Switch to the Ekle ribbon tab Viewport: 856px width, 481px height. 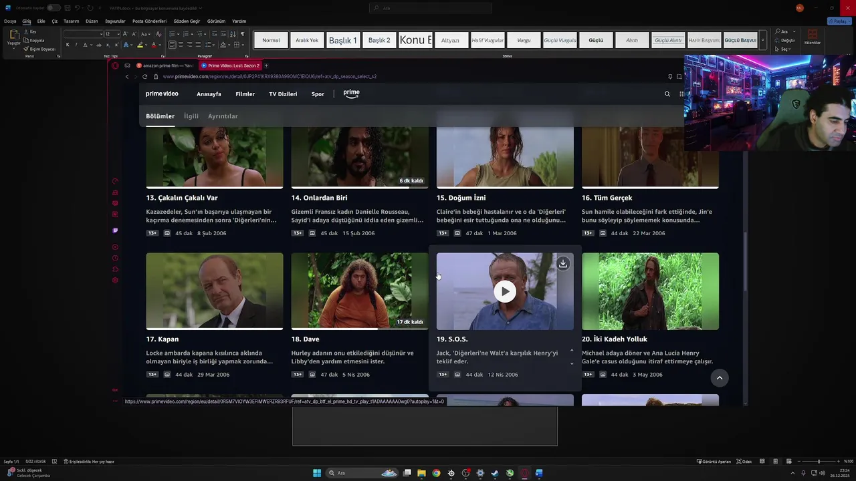[x=41, y=21]
